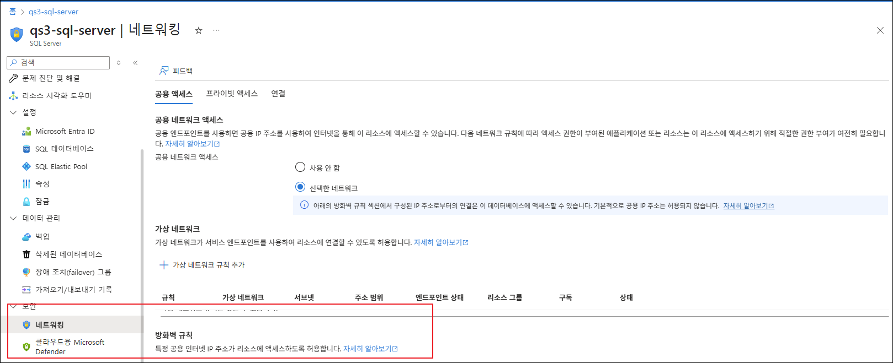Collapse the 데이터 관리 section

tap(14, 218)
